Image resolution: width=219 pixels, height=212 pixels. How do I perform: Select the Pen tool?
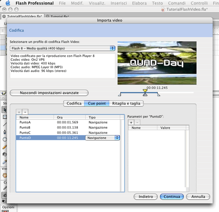click(5, 132)
